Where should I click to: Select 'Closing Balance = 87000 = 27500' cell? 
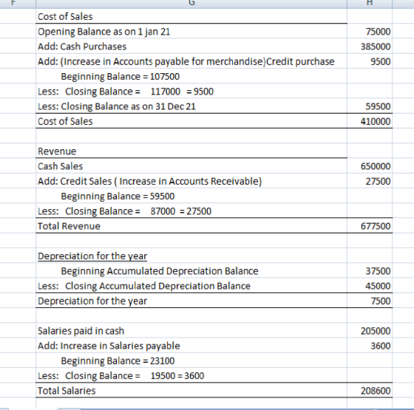[191, 211]
